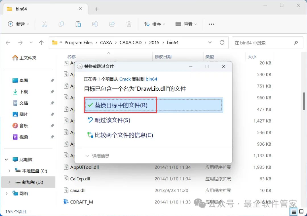This screenshot has height=216, width=307.
Task: Navigate to Program Files in breadcrumb
Action: click(x=78, y=42)
